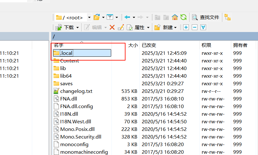Click the red X delete icon
The height and width of the screenshot is (155, 258).
tap(112, 27)
